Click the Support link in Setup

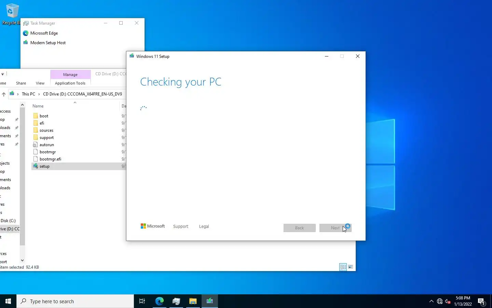click(180, 227)
